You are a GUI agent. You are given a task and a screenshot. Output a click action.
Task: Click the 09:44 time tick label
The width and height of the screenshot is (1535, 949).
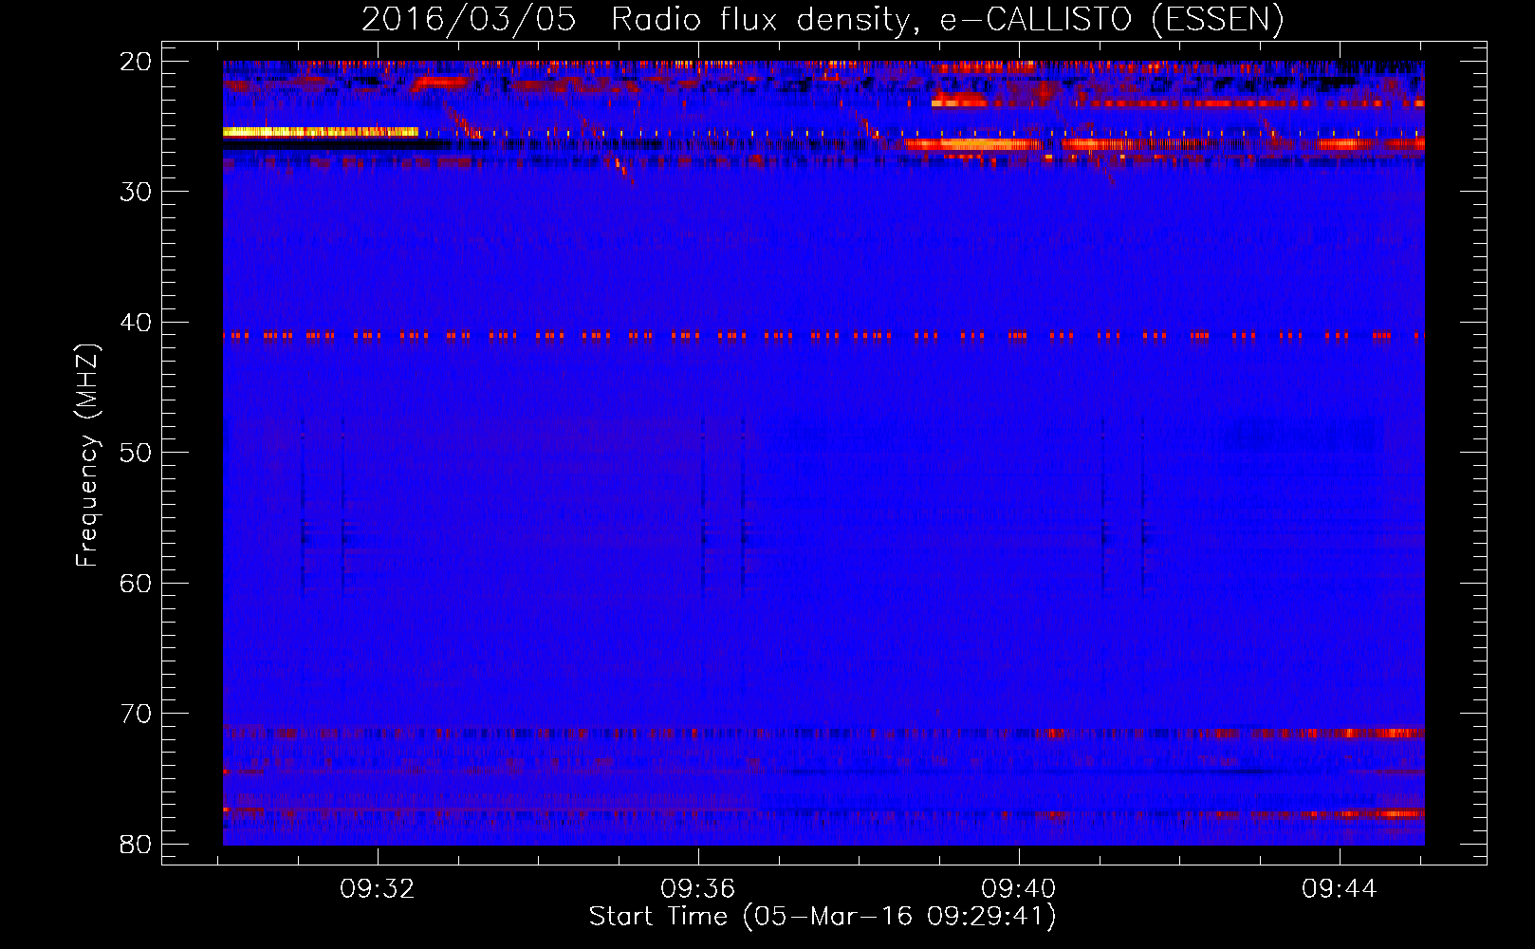[x=1340, y=889]
